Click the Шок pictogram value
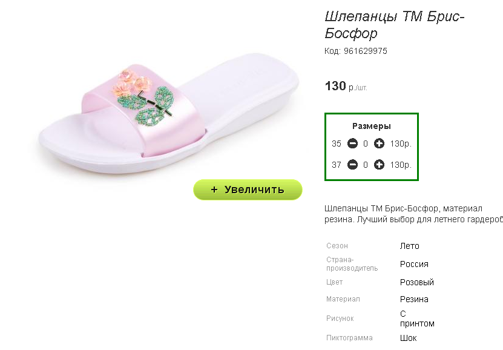This screenshot has width=503, height=350. [408, 338]
